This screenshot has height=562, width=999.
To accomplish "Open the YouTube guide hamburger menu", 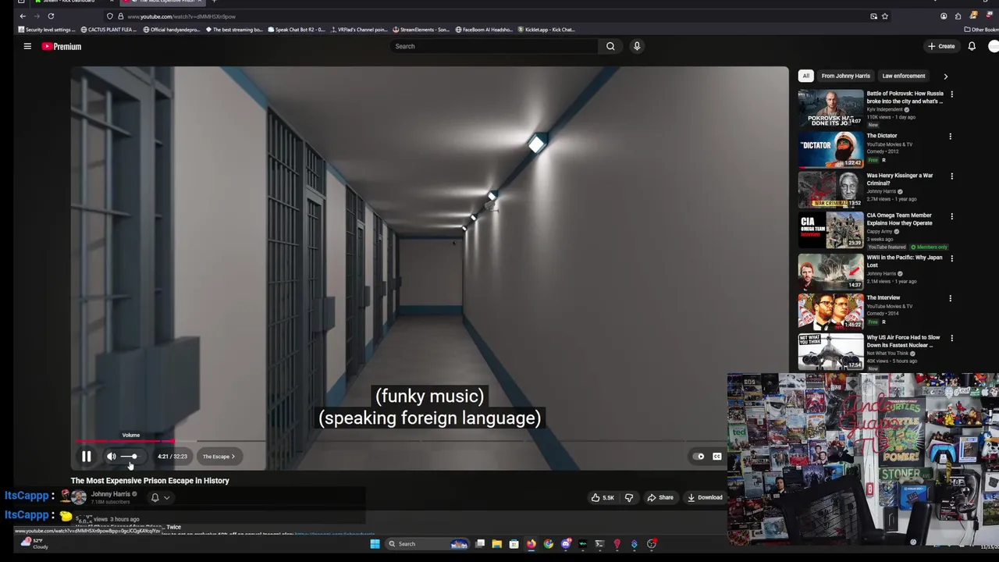I will click(x=27, y=46).
